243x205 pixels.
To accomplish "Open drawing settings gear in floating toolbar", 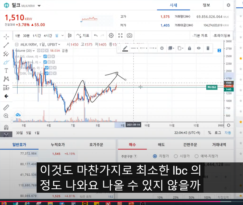I will 162,48.
